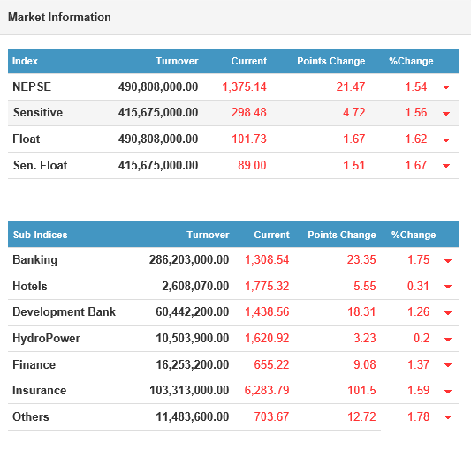Click Current header in Sub-Indices table
Image resolution: width=471 pixels, height=457 pixels.
[x=271, y=235]
